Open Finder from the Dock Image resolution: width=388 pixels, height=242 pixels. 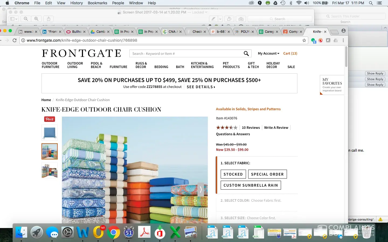21,232
